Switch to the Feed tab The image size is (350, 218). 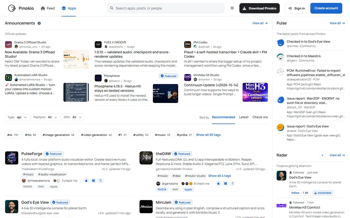pyautogui.click(x=48, y=8)
